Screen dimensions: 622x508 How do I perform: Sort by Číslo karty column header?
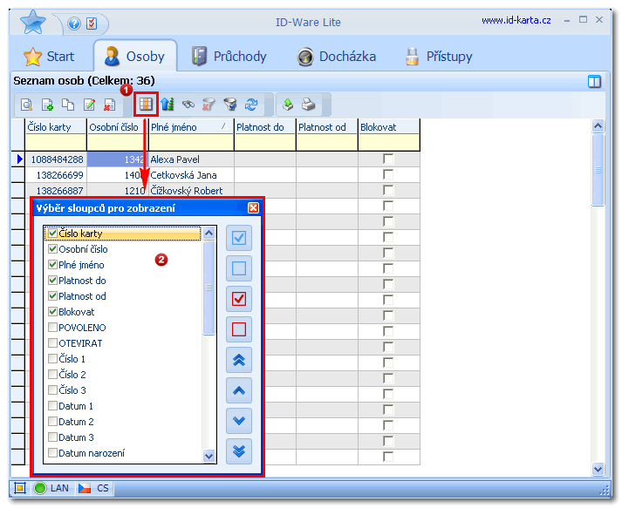click(56, 127)
